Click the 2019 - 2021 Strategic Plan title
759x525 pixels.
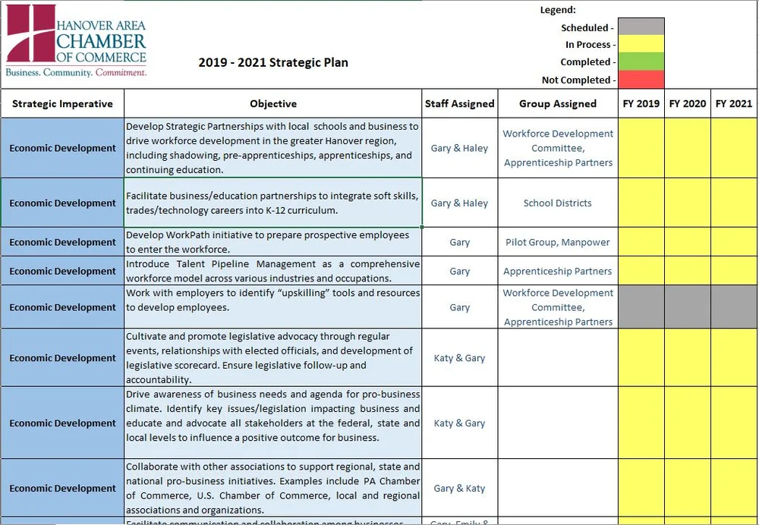pos(273,63)
